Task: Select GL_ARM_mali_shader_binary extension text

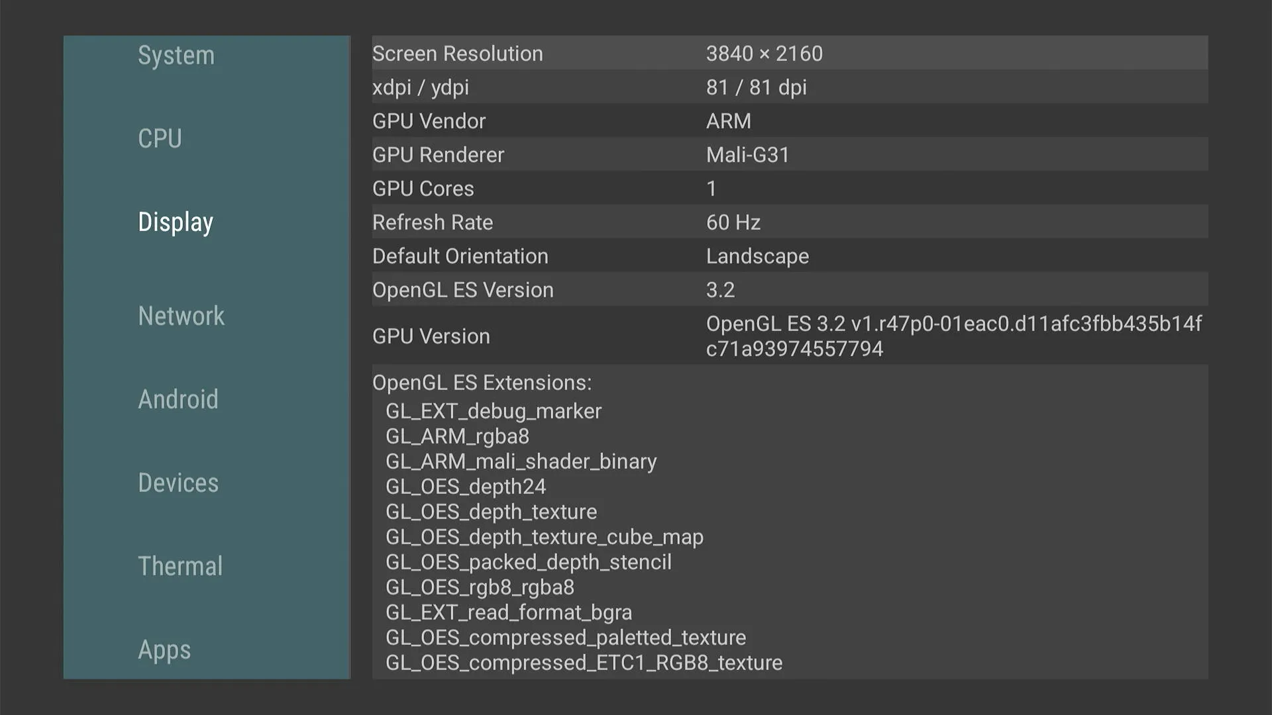Action: point(521,461)
